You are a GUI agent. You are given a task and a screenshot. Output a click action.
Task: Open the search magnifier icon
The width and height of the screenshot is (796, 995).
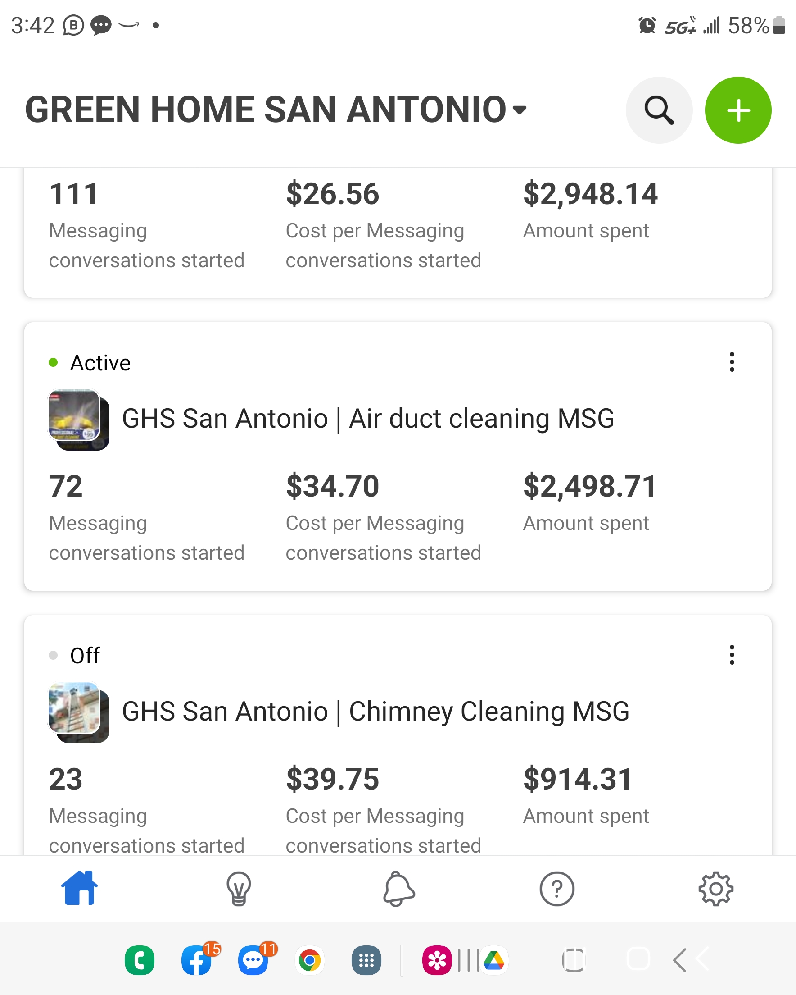659,110
